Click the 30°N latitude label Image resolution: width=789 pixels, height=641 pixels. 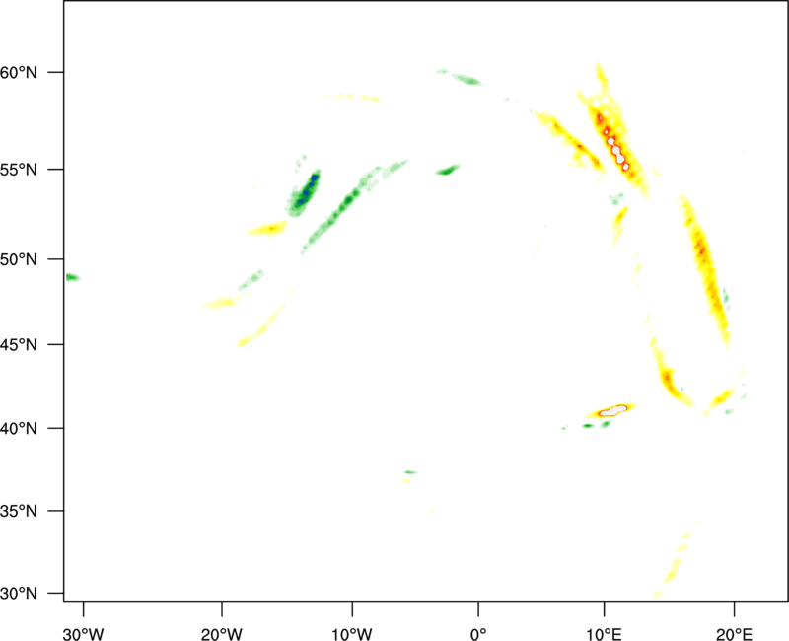(x=19, y=594)
